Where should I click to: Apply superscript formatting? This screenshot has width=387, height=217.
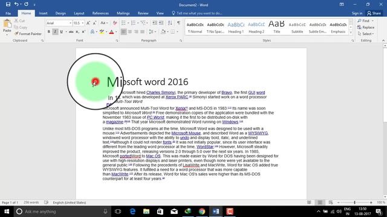click(83, 32)
